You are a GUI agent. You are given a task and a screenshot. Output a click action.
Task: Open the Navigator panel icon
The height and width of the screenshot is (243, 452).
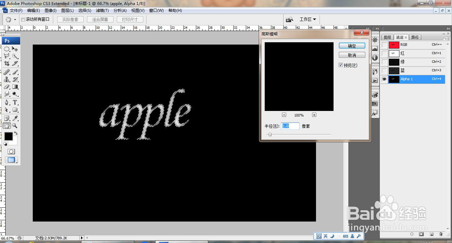[x=375, y=40]
